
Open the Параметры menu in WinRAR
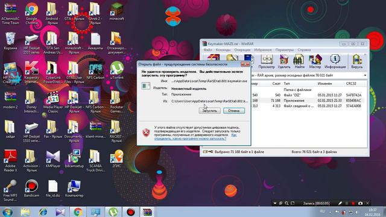tap(285, 49)
